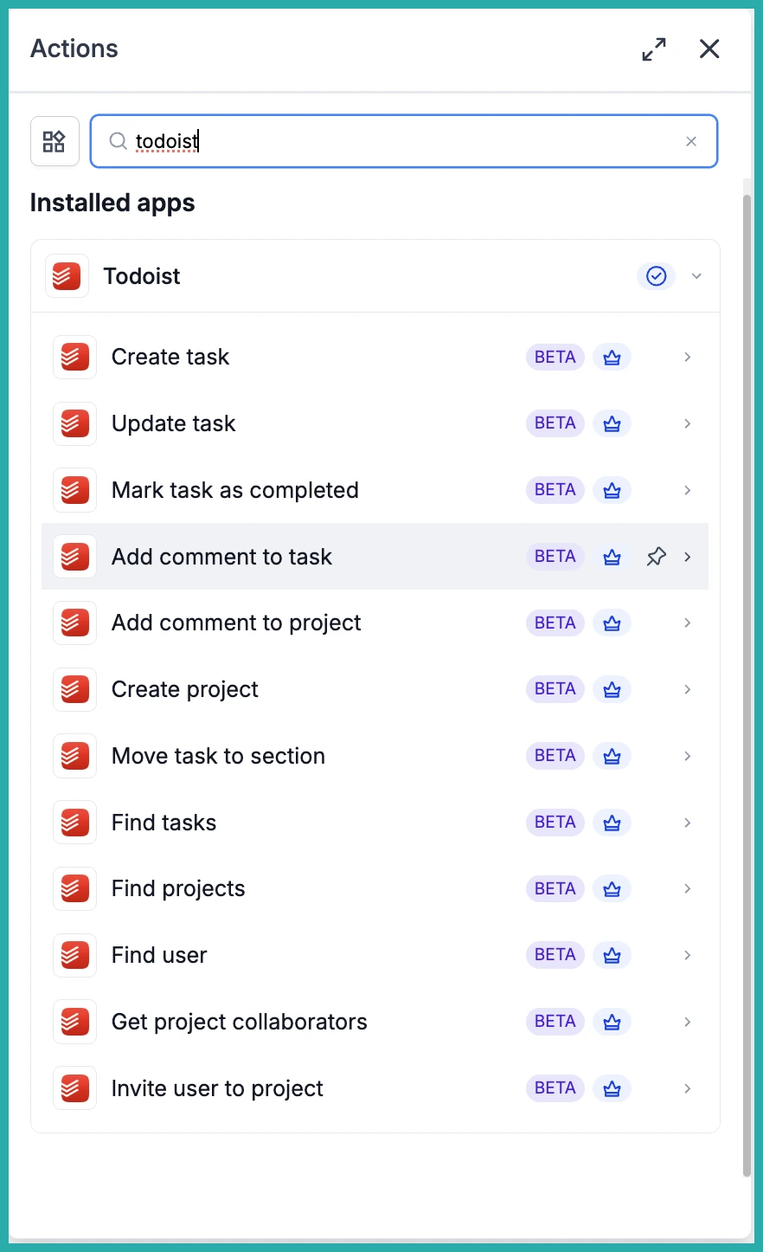Click the chevron on Add comment to task row
Viewport: 763px width, 1252px height.
coord(688,557)
